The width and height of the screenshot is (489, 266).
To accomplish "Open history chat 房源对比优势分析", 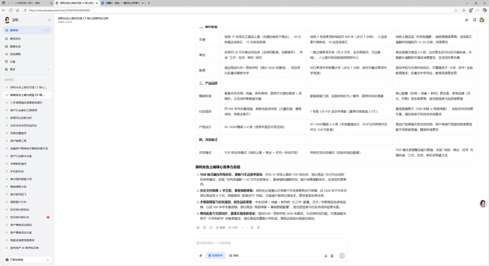I will (x=27, y=118).
